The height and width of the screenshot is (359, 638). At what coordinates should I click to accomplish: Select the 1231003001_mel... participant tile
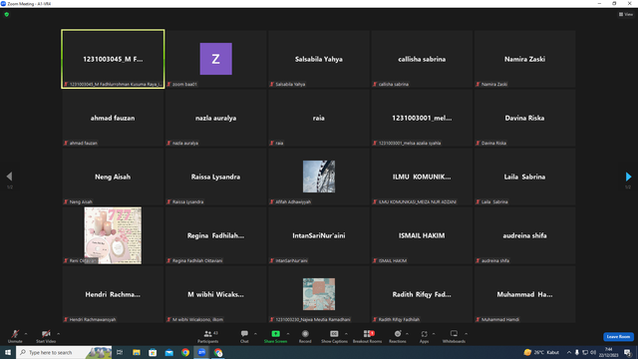[x=422, y=118]
